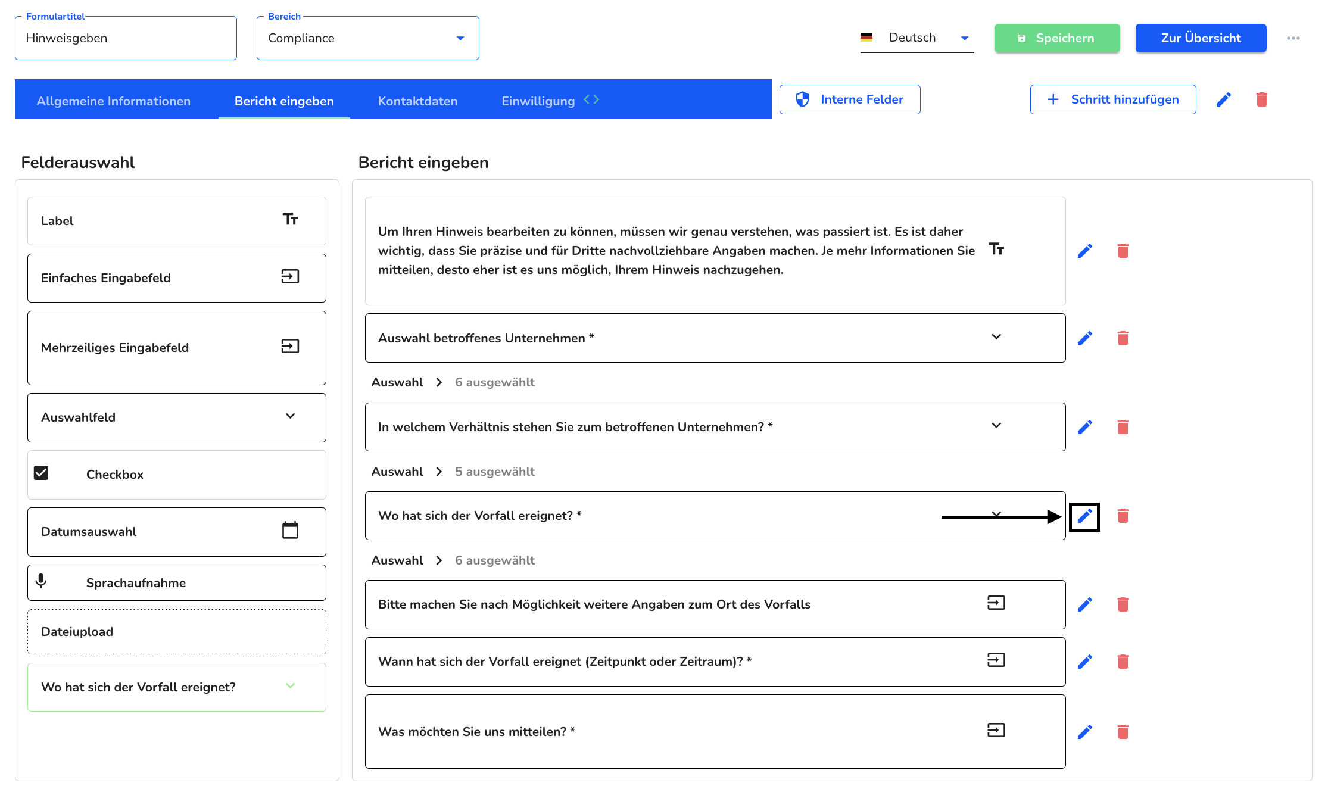Expand the 'In welchem Verhältnis stehen Sie' dropdown
1328x792 pixels.
click(x=998, y=427)
